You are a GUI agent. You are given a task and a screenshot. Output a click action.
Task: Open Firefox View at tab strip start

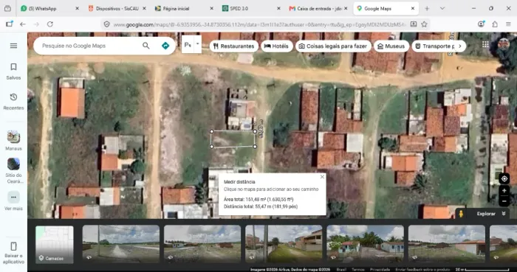[x=7, y=9]
